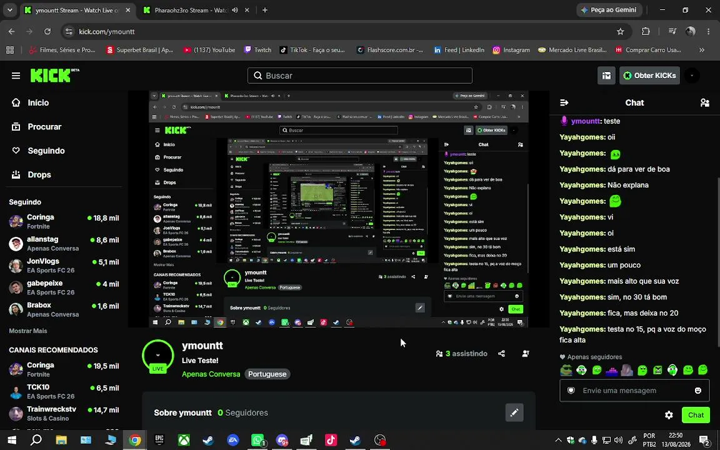Open the Instagram bookmark
720x450 pixels.
pos(511,50)
